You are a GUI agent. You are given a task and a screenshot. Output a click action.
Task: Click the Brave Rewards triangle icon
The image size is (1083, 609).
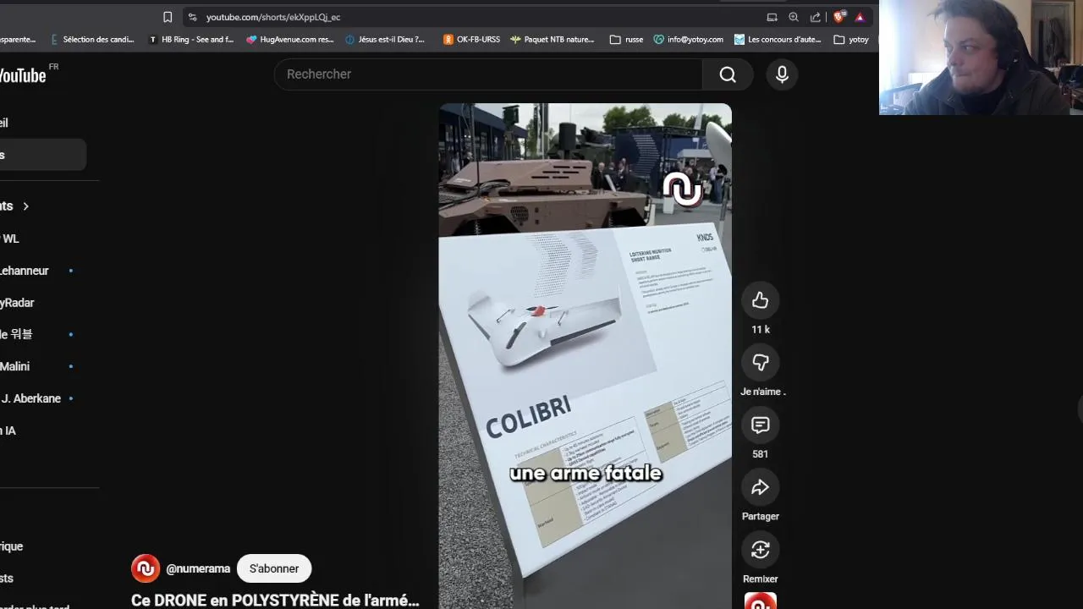pos(860,17)
